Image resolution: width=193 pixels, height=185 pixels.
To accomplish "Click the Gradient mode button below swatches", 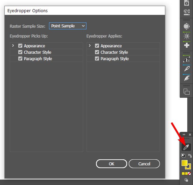I will point(186,174).
